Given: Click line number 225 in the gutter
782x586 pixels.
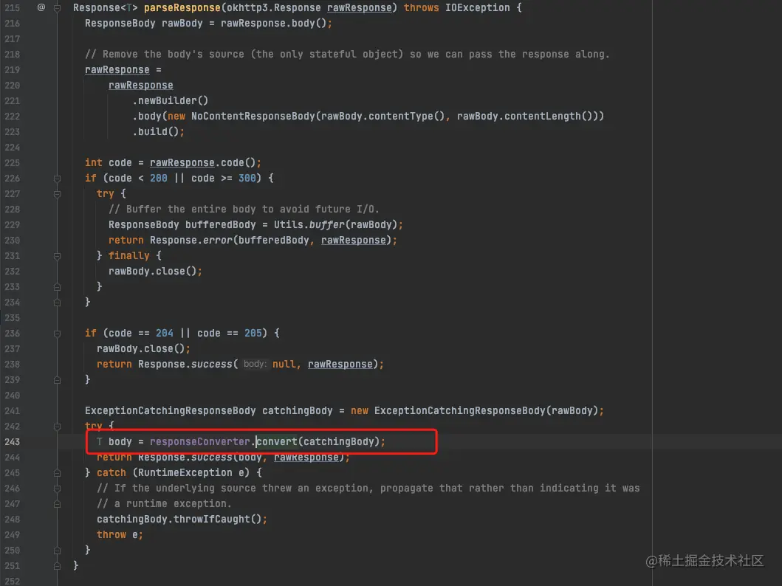Looking at the screenshot, I should pyautogui.click(x=12, y=163).
